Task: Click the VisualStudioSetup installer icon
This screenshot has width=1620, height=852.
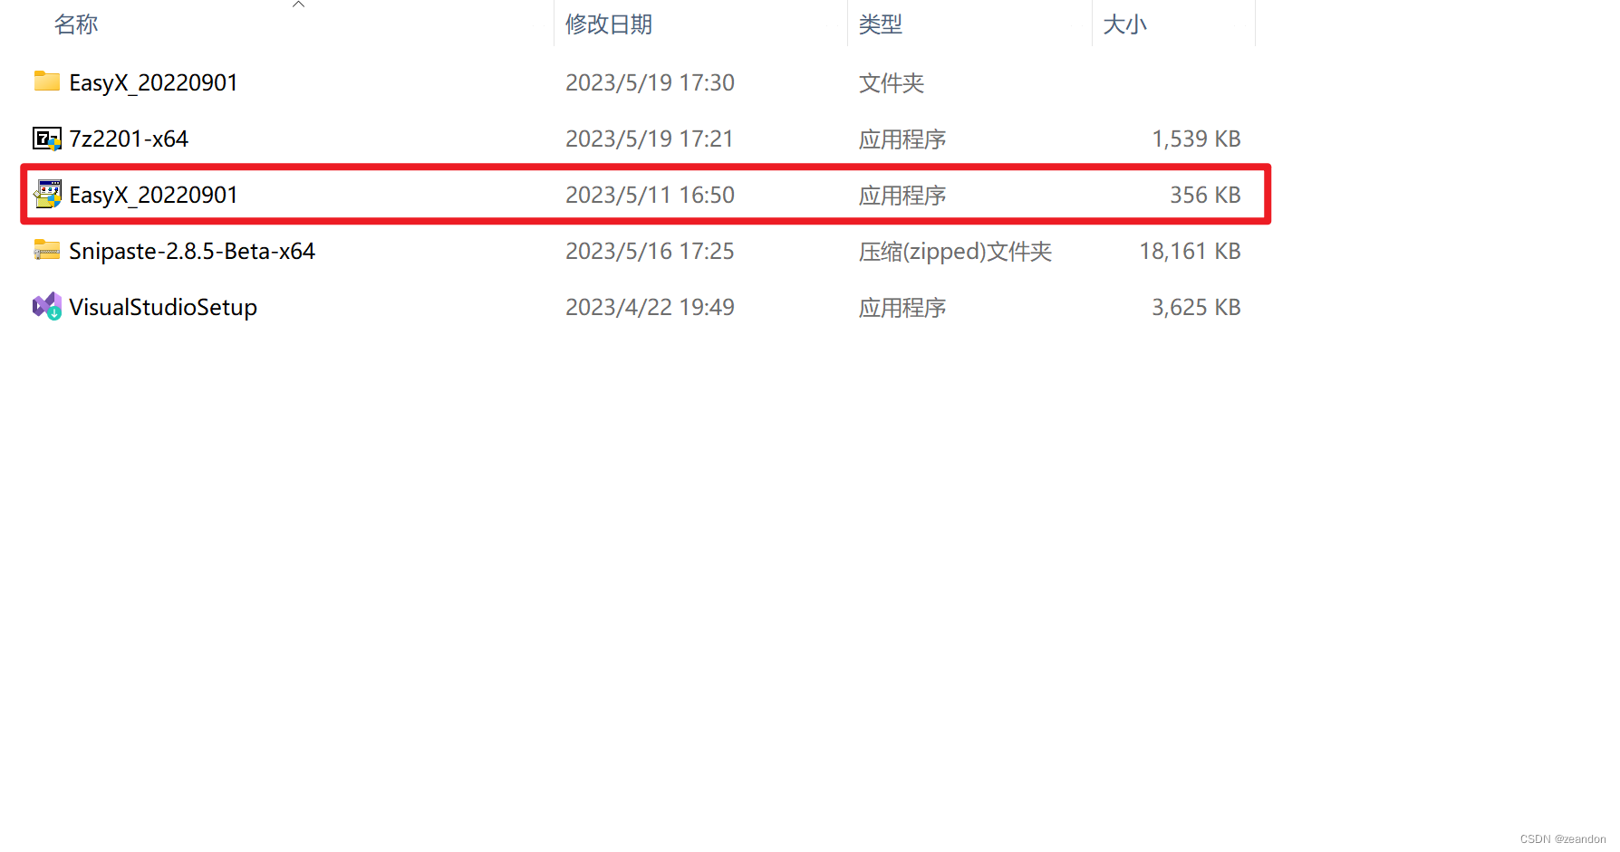Action: coord(47,306)
